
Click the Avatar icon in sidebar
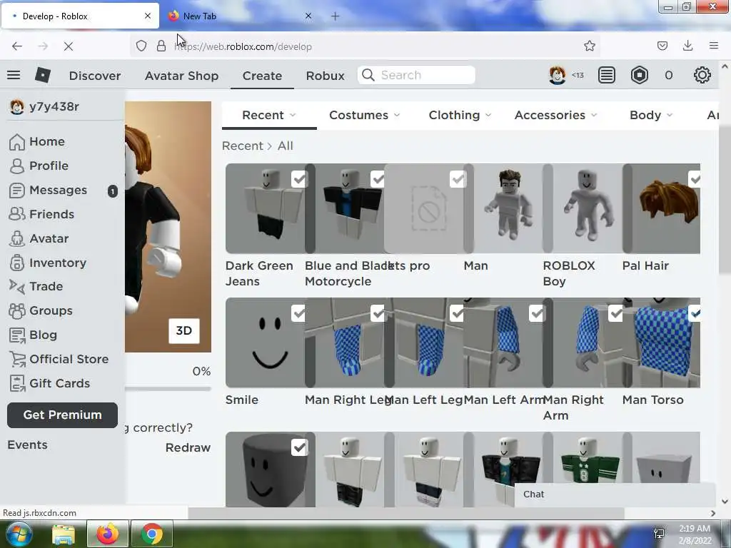[x=17, y=238]
